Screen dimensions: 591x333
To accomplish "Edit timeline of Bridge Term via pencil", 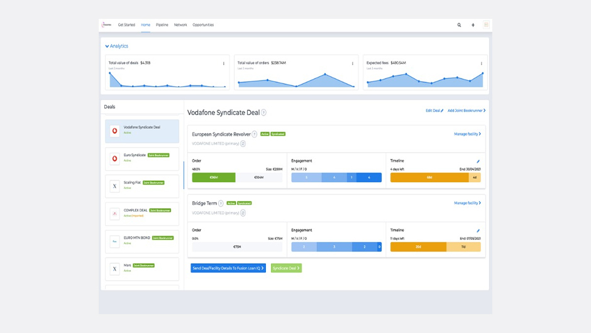I will pyautogui.click(x=478, y=231).
